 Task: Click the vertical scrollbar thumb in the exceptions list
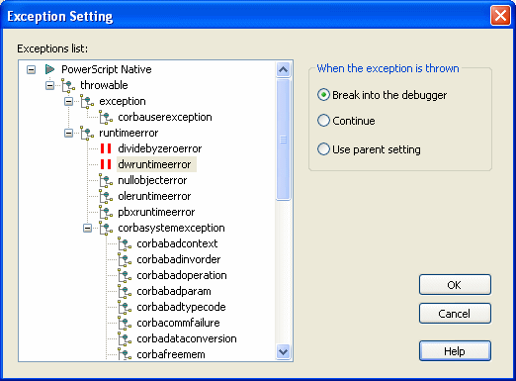pos(284,140)
